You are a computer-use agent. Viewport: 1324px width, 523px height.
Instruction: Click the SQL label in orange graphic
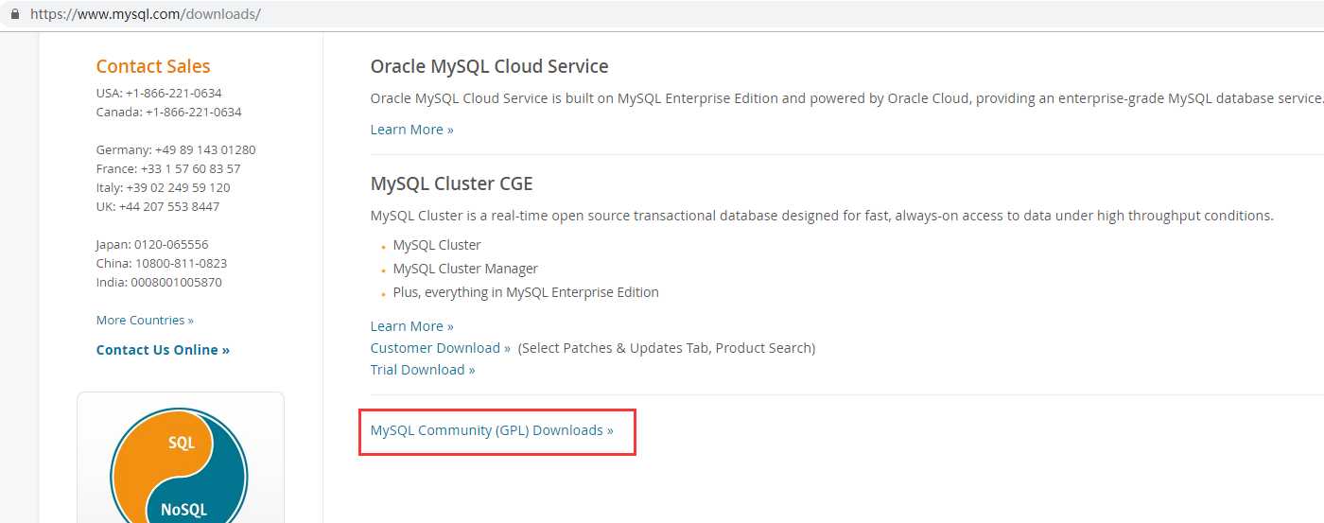click(x=182, y=443)
